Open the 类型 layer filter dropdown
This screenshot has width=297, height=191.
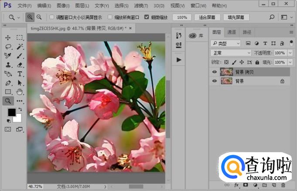(x=225, y=43)
